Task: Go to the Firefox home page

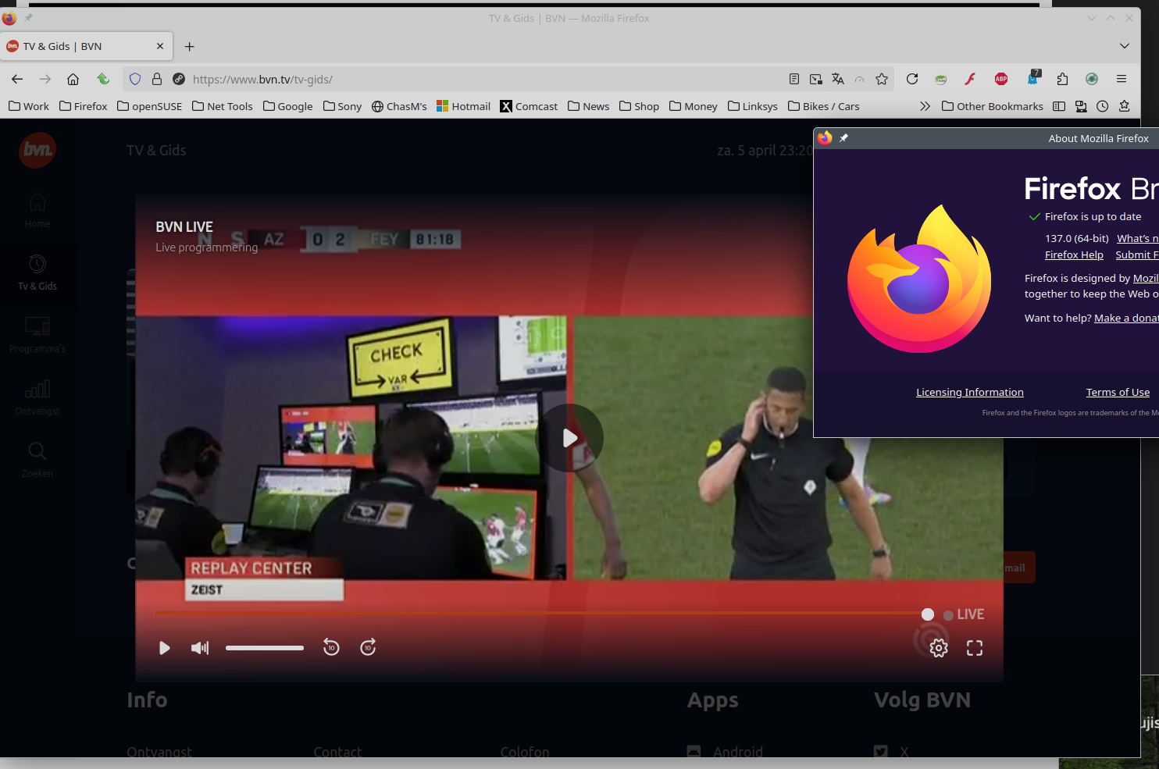Action: click(73, 79)
